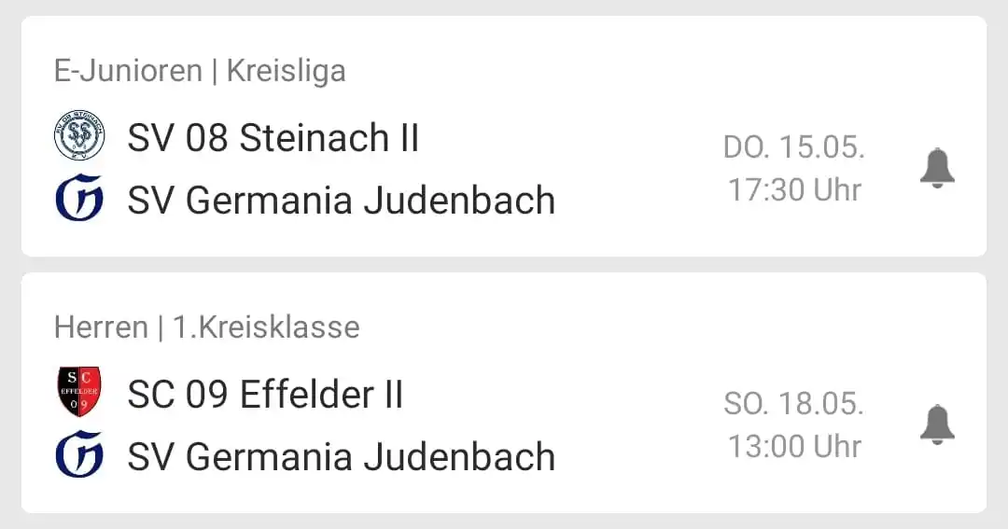Open match date SO. 18.05.
Image resolution: width=1008 pixels, height=529 pixels.
794,404
